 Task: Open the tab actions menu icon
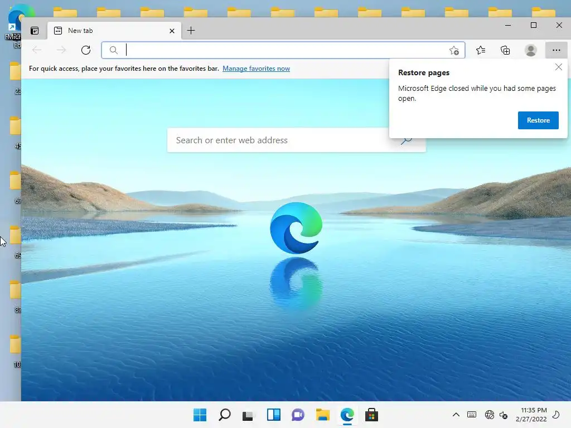pyautogui.click(x=35, y=31)
